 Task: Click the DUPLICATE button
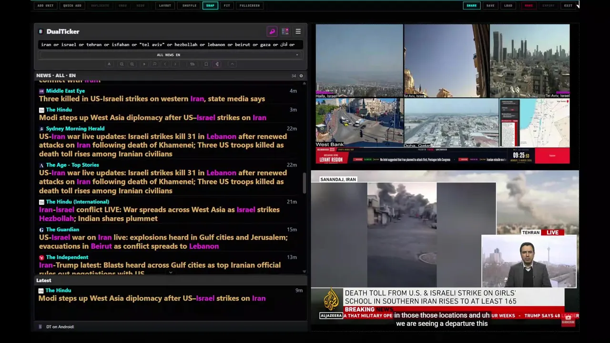tap(100, 6)
